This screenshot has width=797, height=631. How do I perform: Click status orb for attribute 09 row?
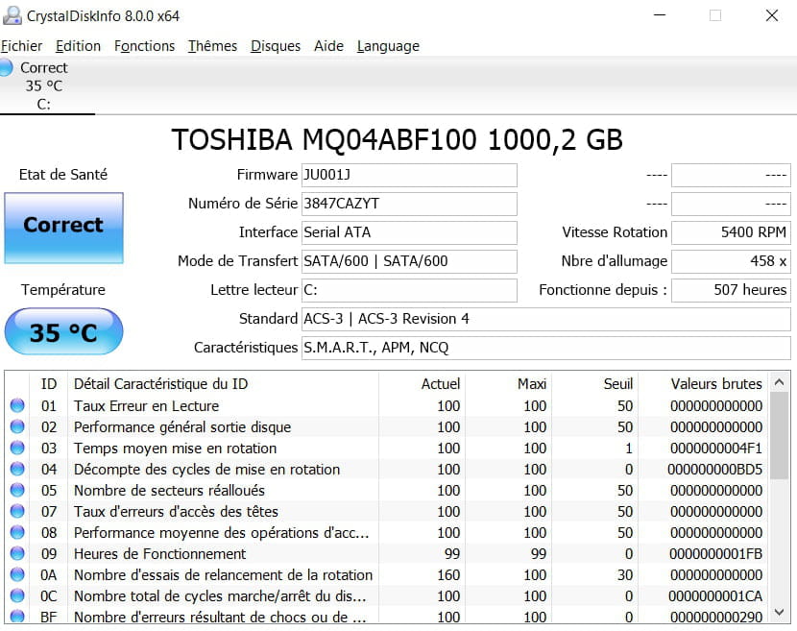click(x=17, y=553)
